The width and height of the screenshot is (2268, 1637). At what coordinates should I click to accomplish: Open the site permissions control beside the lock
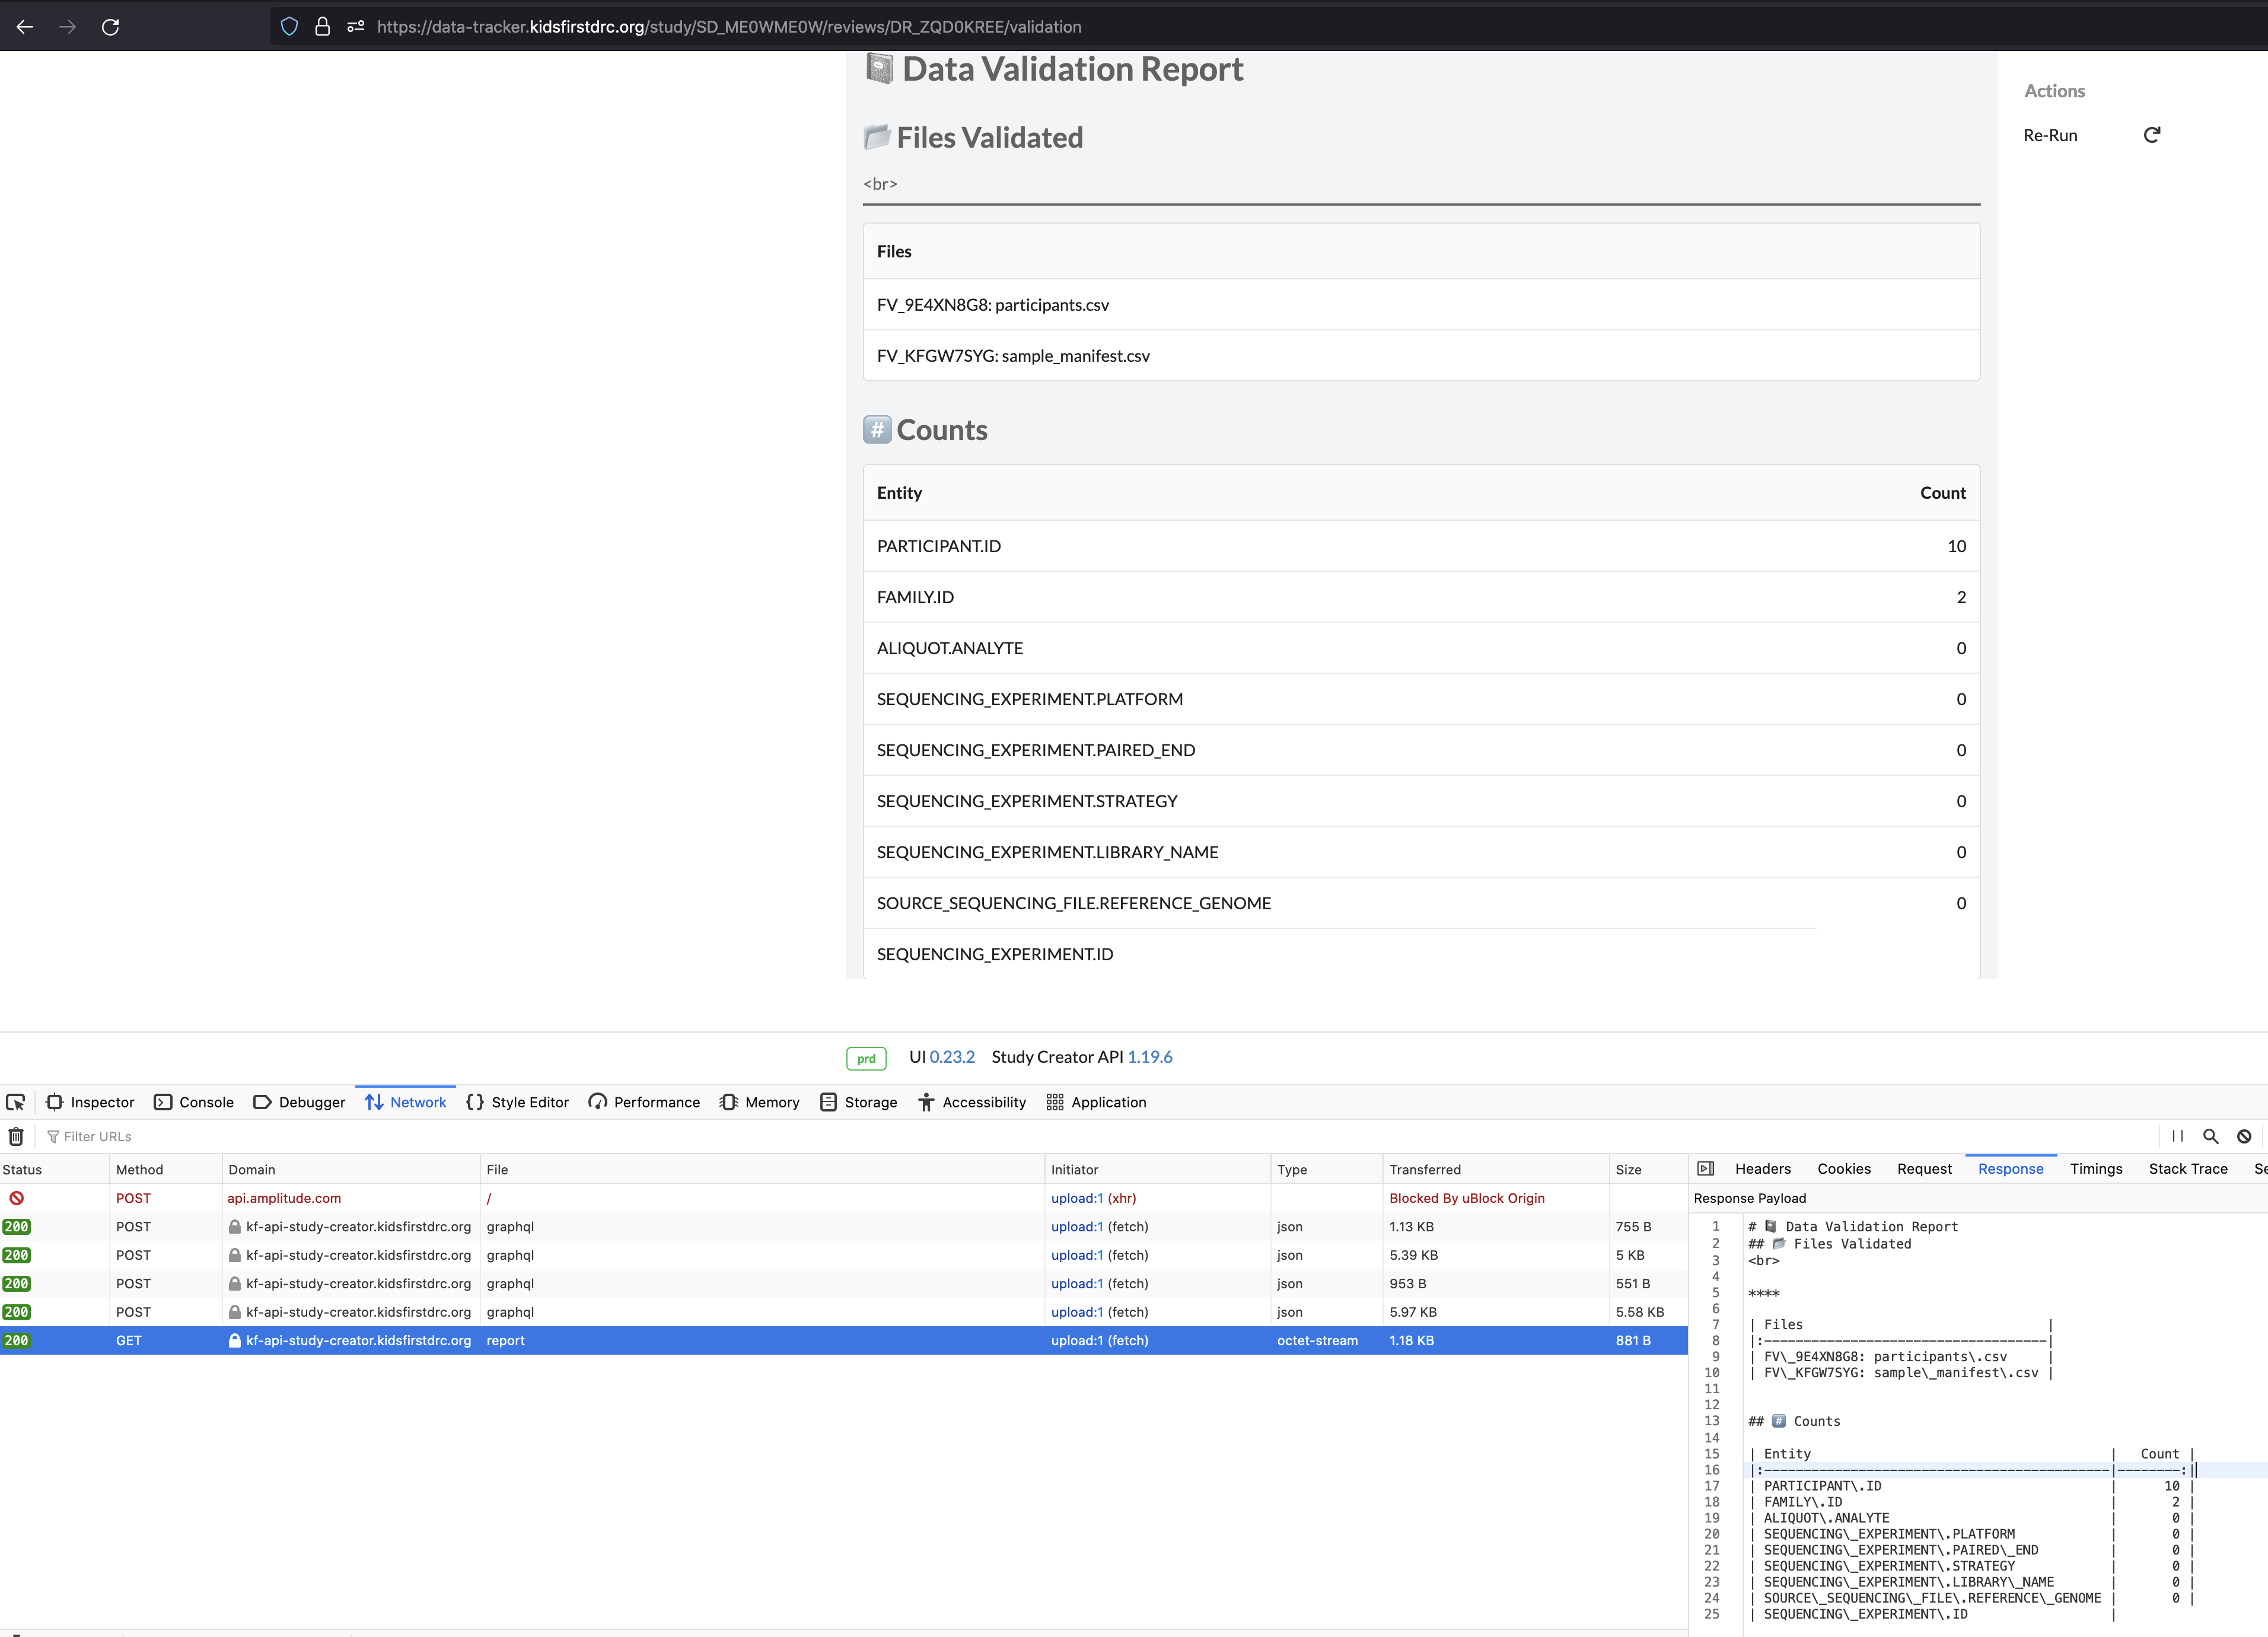(355, 27)
